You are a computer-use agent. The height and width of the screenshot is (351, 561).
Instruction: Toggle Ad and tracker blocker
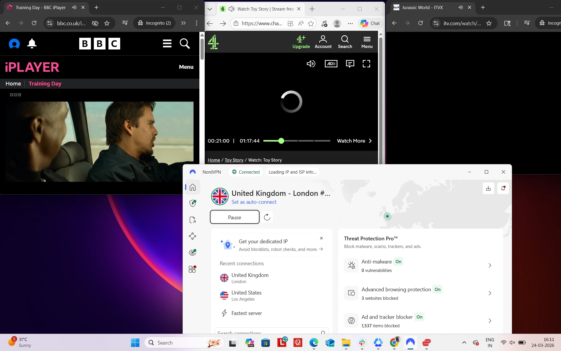[419, 317]
